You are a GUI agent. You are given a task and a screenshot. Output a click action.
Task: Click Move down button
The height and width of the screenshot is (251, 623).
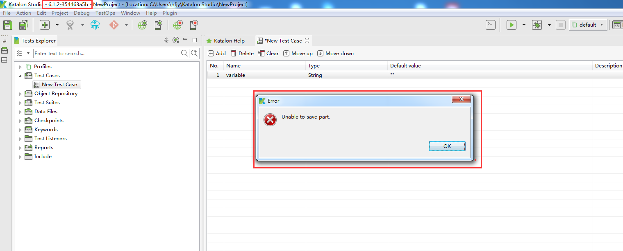coord(335,54)
